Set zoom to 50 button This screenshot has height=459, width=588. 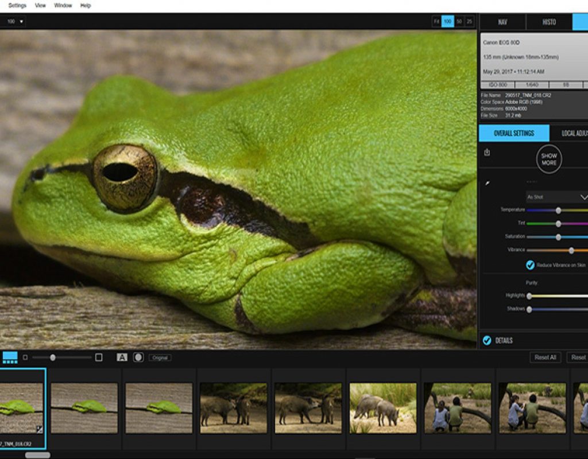click(459, 21)
